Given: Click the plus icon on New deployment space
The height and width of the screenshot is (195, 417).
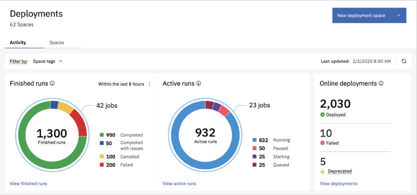Looking at the screenshot, I should point(398,15).
